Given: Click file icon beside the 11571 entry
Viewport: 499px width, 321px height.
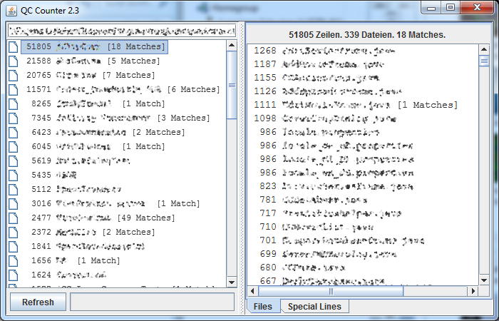Looking at the screenshot, I should [x=13, y=89].
